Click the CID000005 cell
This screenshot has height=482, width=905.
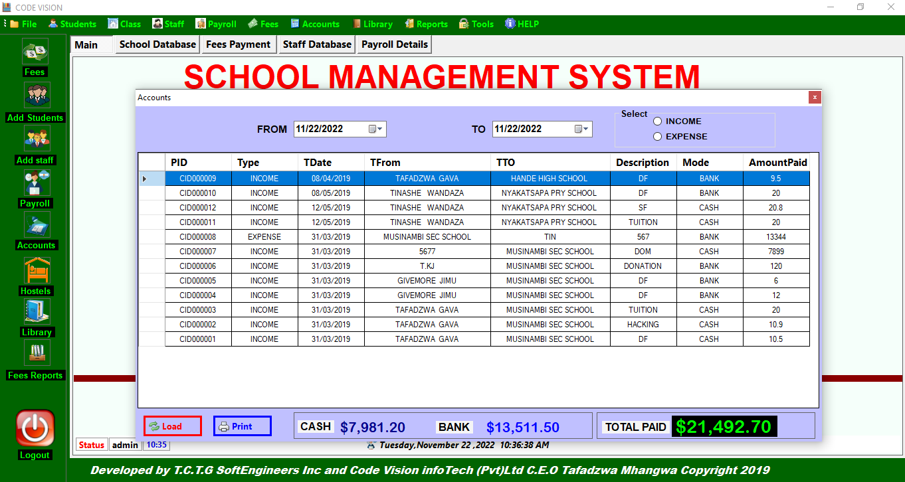(198, 281)
